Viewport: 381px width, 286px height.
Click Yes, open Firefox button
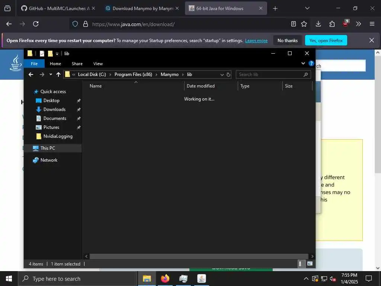coord(326,40)
